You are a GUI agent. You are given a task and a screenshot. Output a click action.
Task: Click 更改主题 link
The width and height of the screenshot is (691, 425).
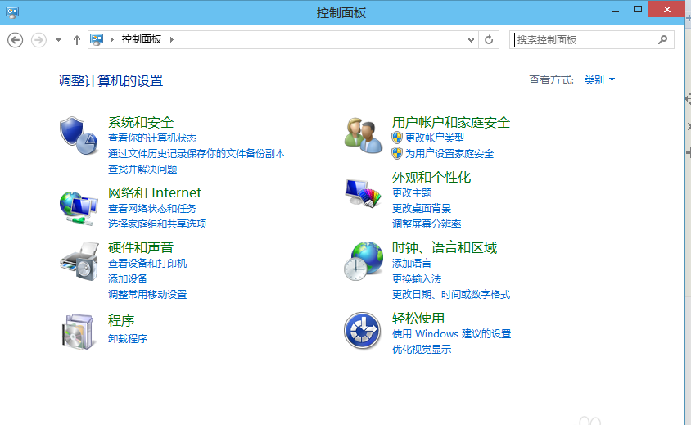pyautogui.click(x=412, y=193)
